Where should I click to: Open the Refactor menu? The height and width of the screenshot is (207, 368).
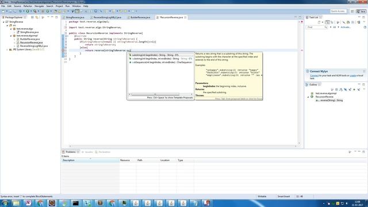[x=28, y=6]
